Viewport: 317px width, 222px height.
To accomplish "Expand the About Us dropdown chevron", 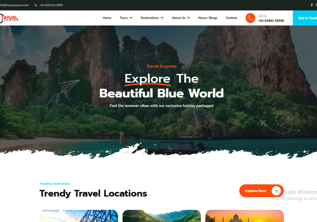I will coord(188,18).
